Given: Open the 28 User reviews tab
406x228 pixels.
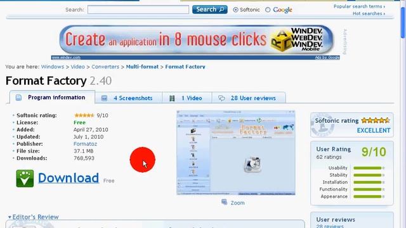Looking at the screenshot, I should point(249,98).
